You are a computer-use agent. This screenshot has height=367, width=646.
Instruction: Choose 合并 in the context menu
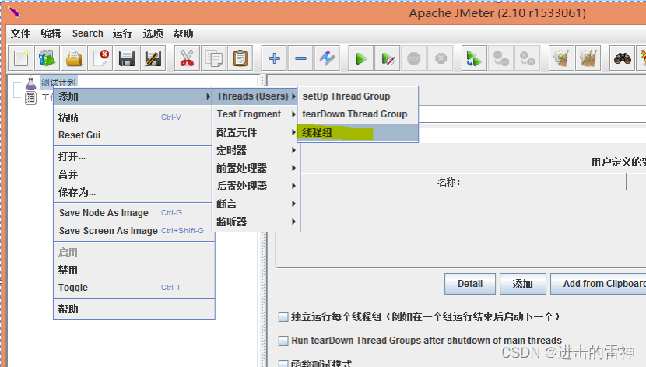click(134, 174)
